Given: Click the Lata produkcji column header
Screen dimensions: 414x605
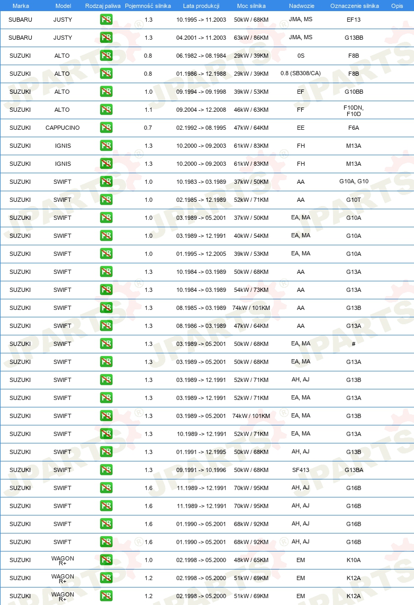Looking at the screenshot, I should (x=201, y=6).
